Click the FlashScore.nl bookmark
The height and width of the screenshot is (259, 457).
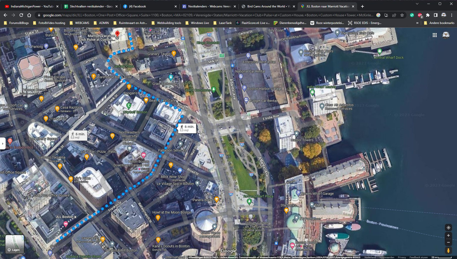[x=252, y=23]
